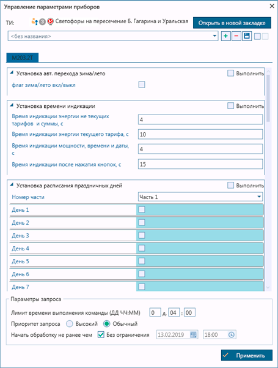Viewport: 278px width, 368px height.
Task: Open the calendar date picker icon
Action: 193,335
